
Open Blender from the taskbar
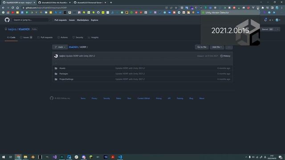[x=33, y=157]
